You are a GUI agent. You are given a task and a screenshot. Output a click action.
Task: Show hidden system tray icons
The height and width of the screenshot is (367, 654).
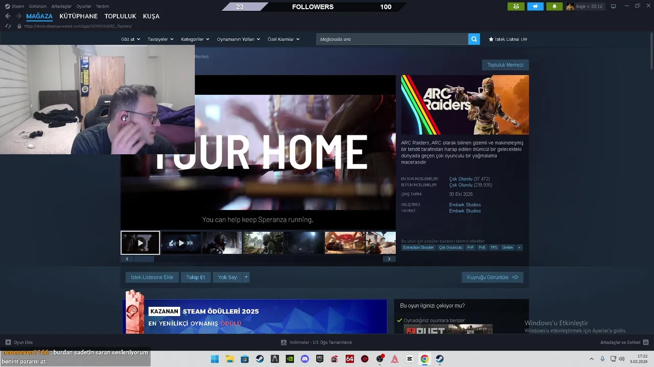tap(592, 359)
